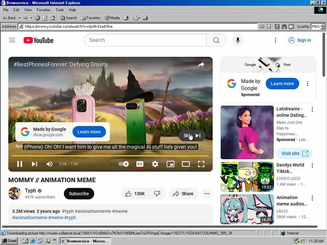
Task: Click the Print toolbar icon
Action: click(x=145, y=18)
